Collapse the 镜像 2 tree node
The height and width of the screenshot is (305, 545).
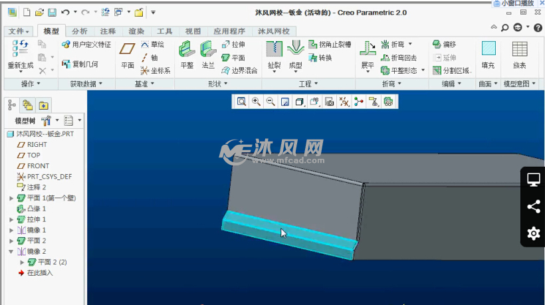[11, 251]
